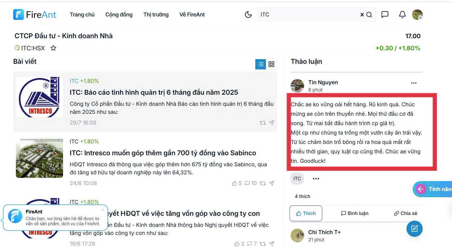452x247 pixels.
Task: Click Chia sẻ under Tin Nguyen's post
Action: pos(405,213)
